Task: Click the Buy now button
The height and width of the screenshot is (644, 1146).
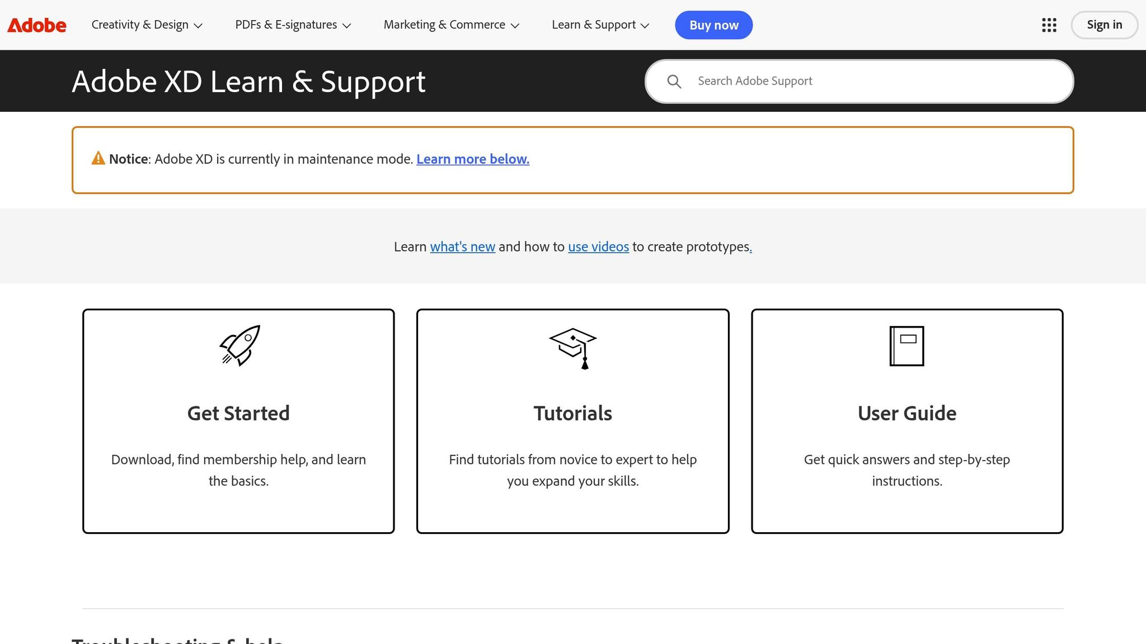Action: pos(713,25)
